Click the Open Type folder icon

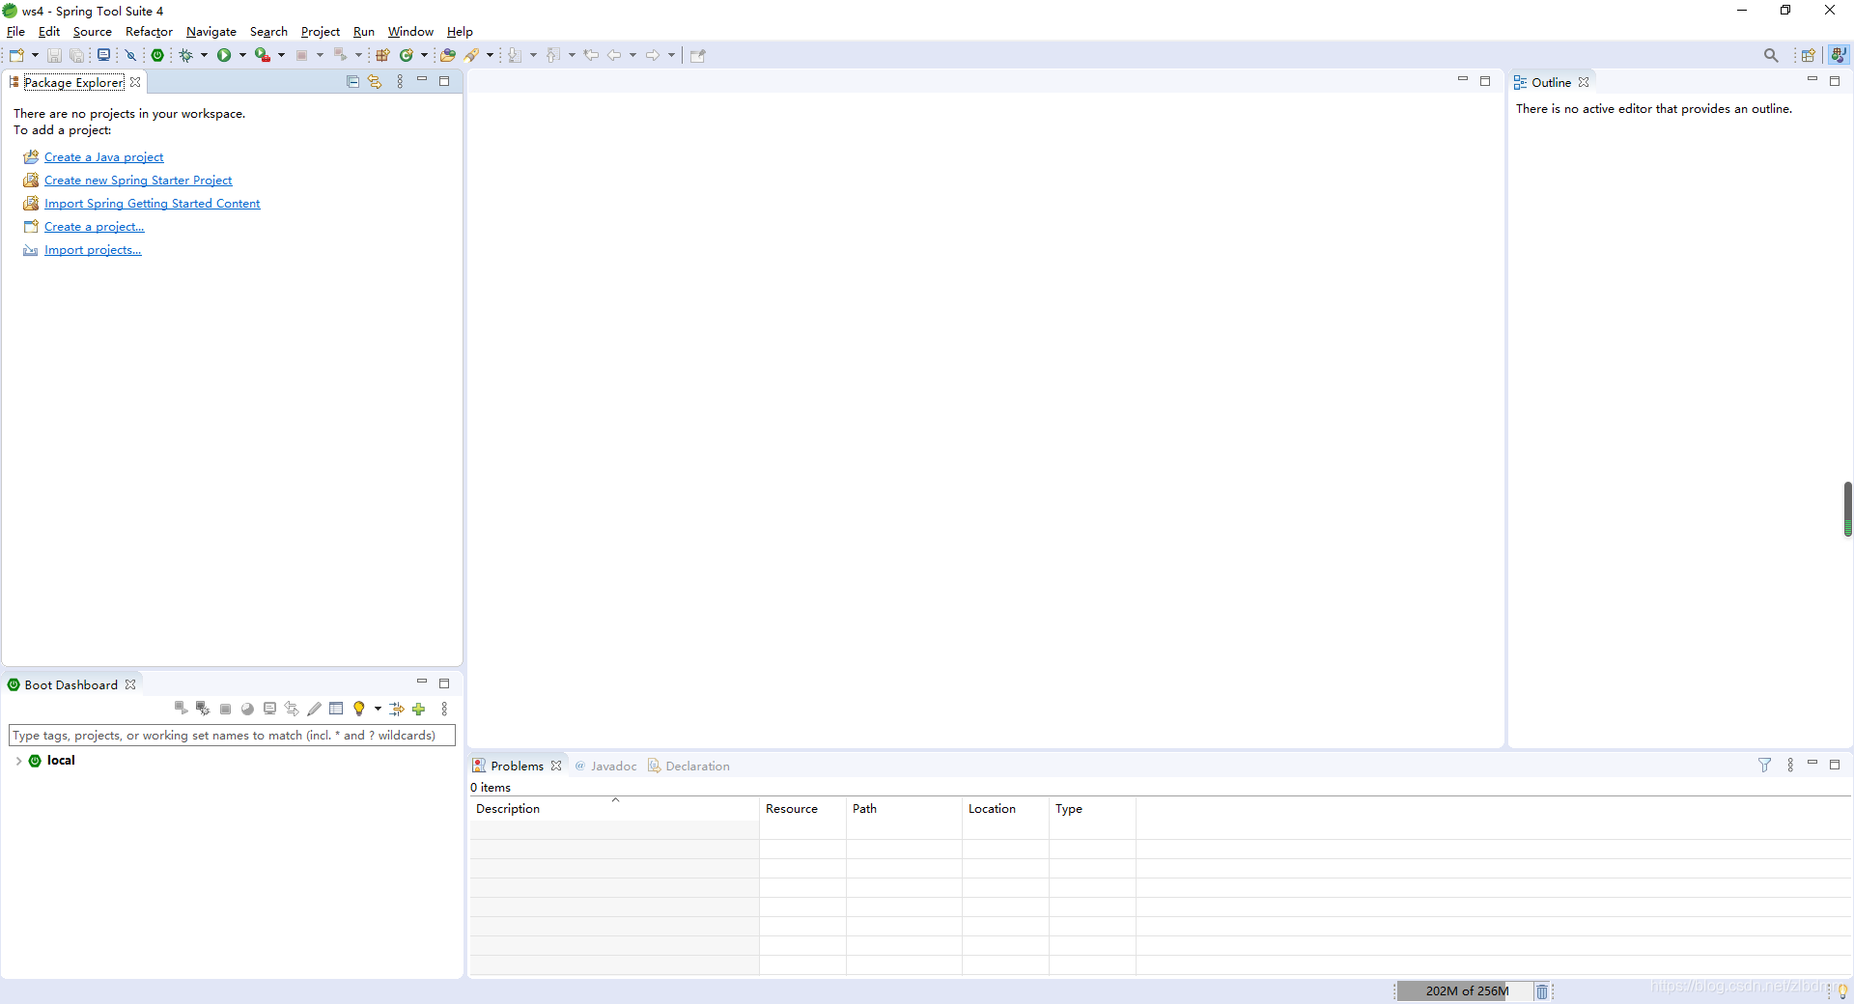coord(448,55)
